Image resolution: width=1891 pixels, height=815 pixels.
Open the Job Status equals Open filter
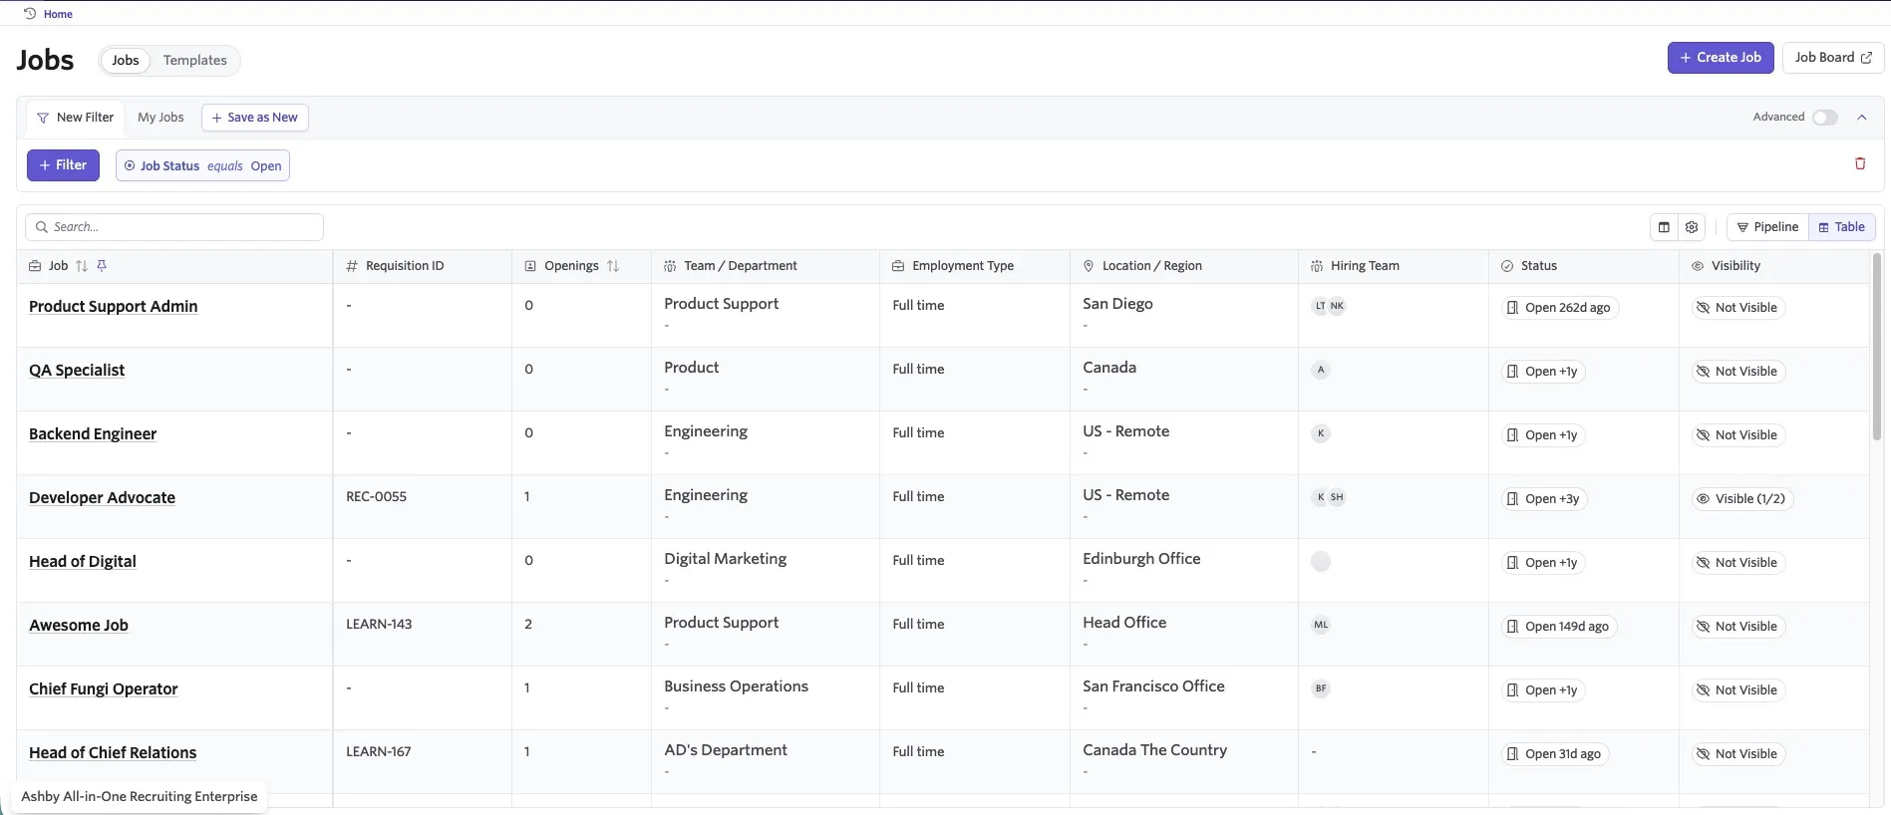point(202,165)
